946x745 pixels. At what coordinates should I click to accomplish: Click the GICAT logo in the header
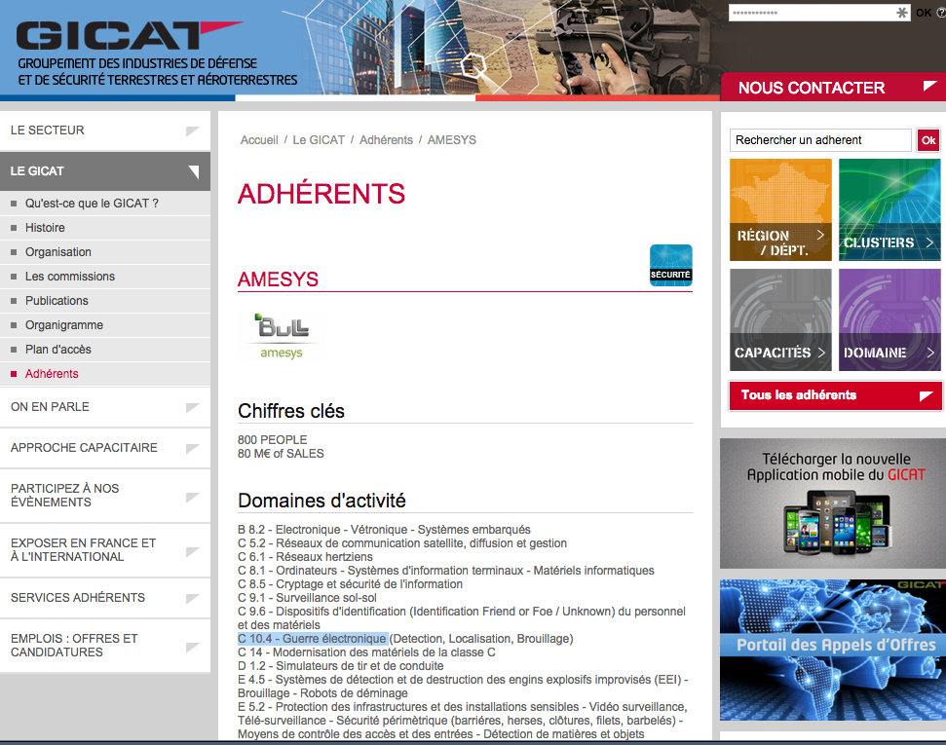pos(130,36)
